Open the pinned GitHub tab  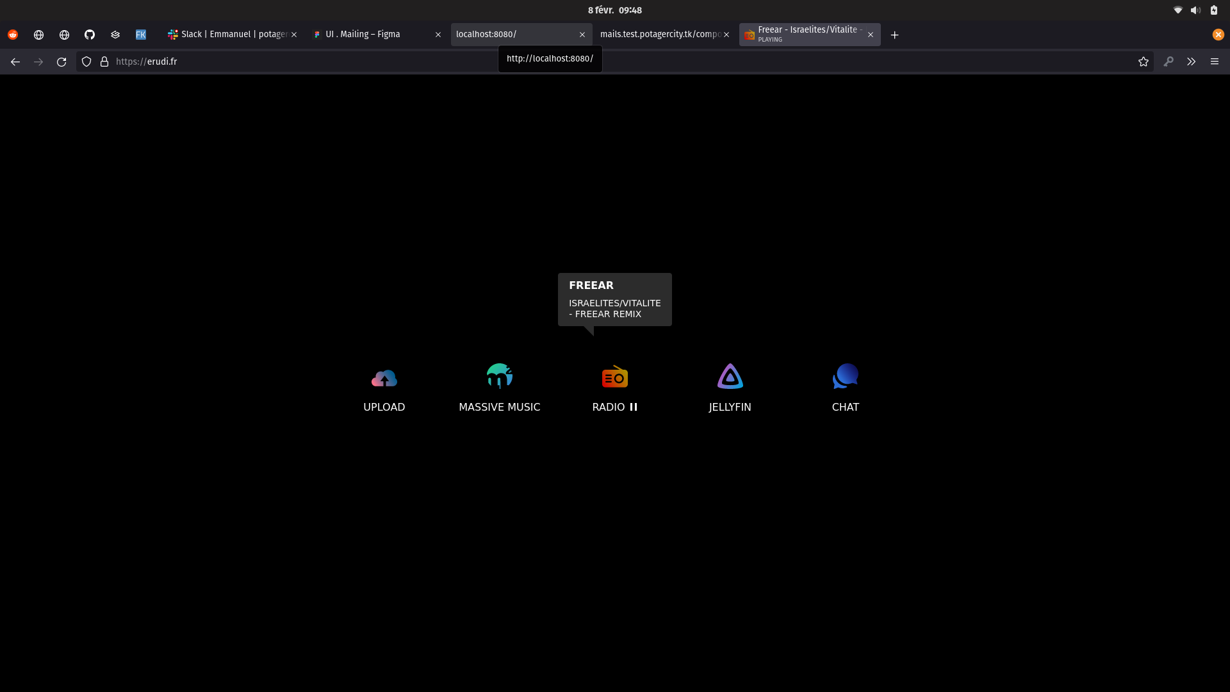click(90, 35)
